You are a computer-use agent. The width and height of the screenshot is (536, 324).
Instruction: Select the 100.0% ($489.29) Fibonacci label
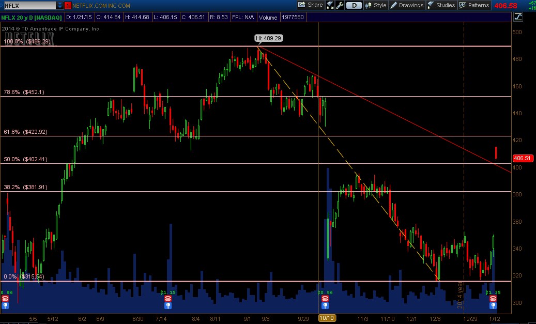click(x=27, y=42)
